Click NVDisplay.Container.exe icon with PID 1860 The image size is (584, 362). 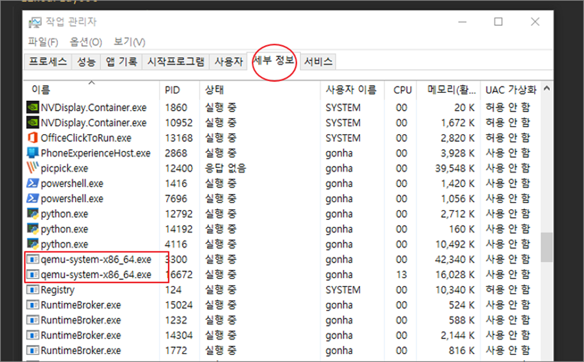[x=32, y=107]
